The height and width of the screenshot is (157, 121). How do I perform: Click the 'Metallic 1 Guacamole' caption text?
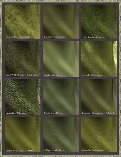click(93, 75)
